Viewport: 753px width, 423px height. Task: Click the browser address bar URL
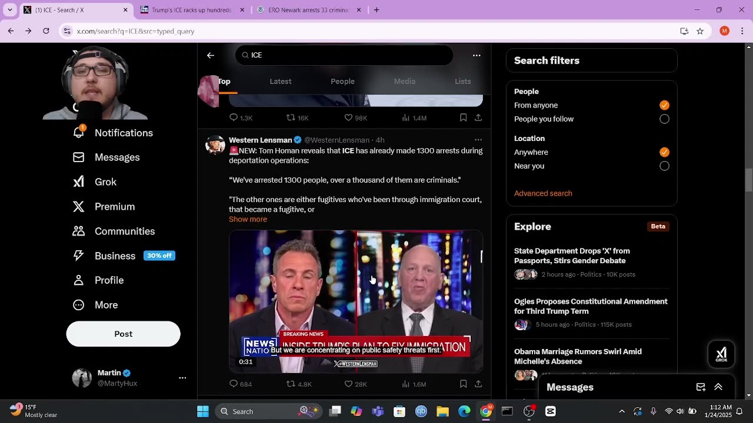coord(135,31)
